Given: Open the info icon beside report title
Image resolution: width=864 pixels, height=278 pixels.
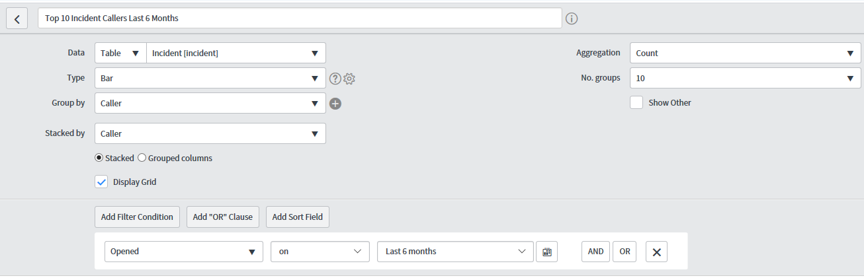Looking at the screenshot, I should pos(572,18).
